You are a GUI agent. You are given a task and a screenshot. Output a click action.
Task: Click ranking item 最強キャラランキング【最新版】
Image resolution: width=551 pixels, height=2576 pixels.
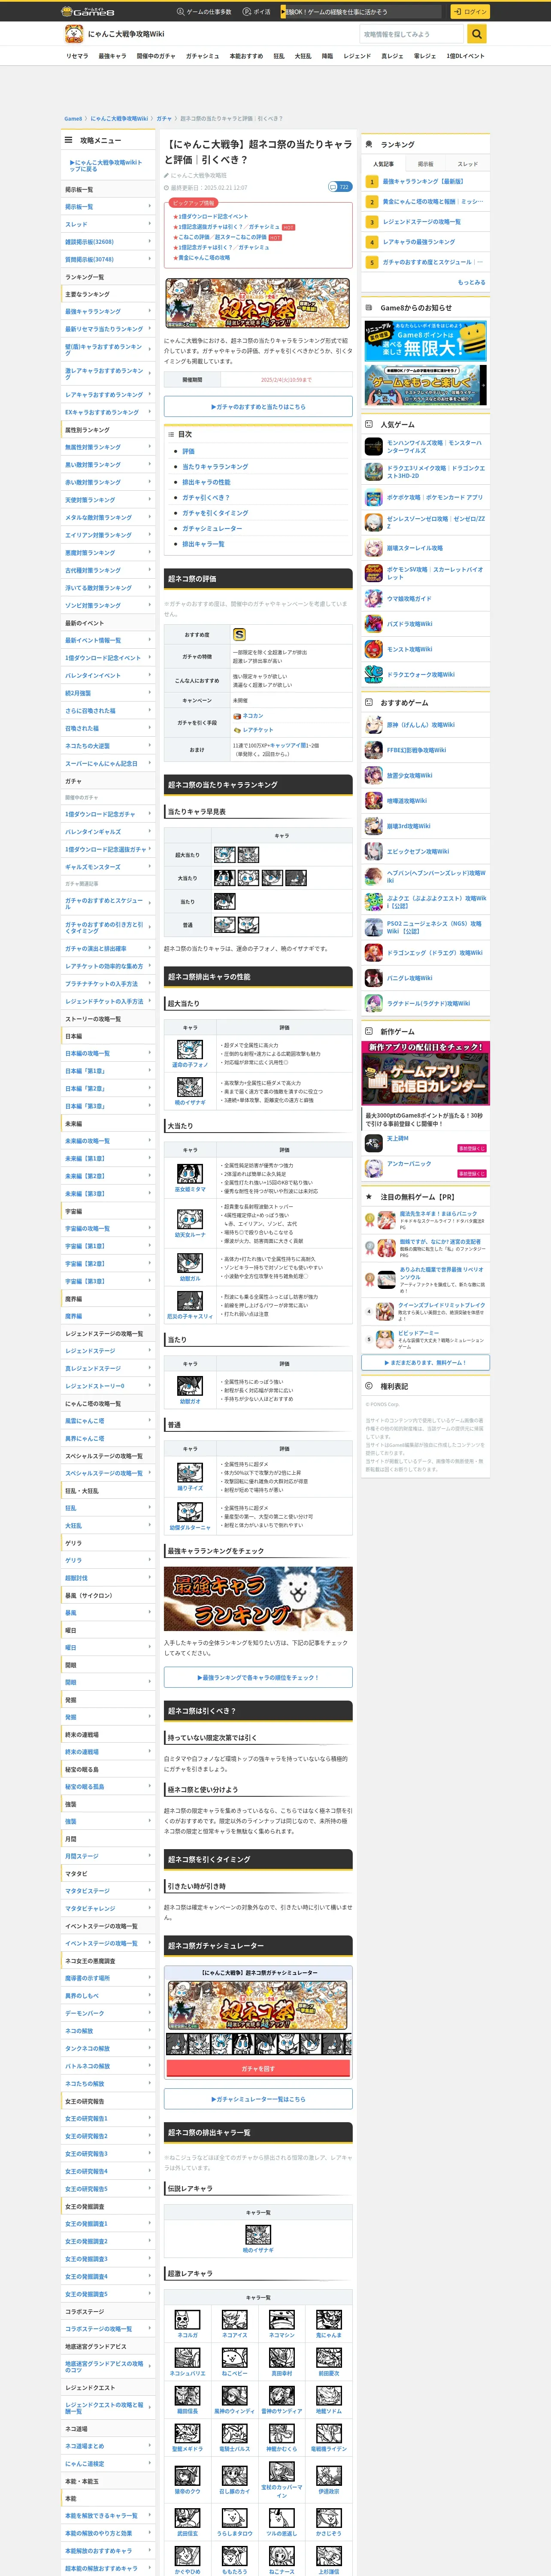click(x=423, y=182)
